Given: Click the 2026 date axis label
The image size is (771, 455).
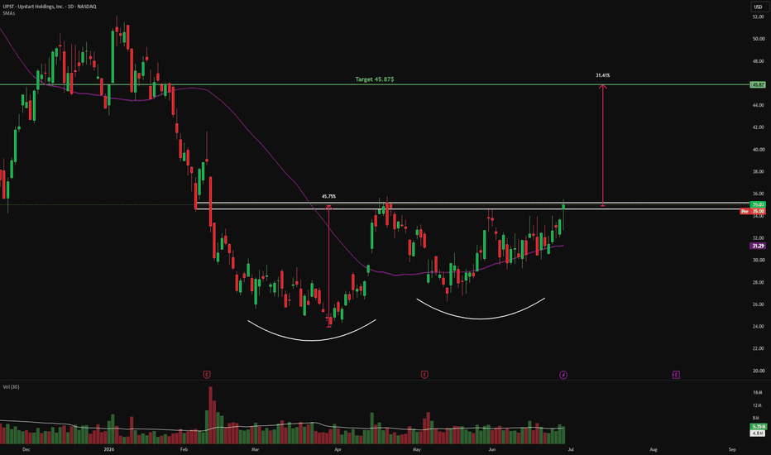Looking at the screenshot, I should point(109,449).
